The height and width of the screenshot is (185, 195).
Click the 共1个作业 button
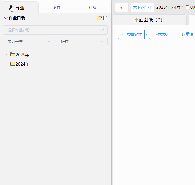point(142,7)
